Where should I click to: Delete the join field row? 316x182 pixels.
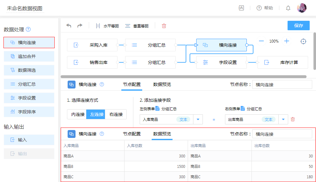point(293,119)
